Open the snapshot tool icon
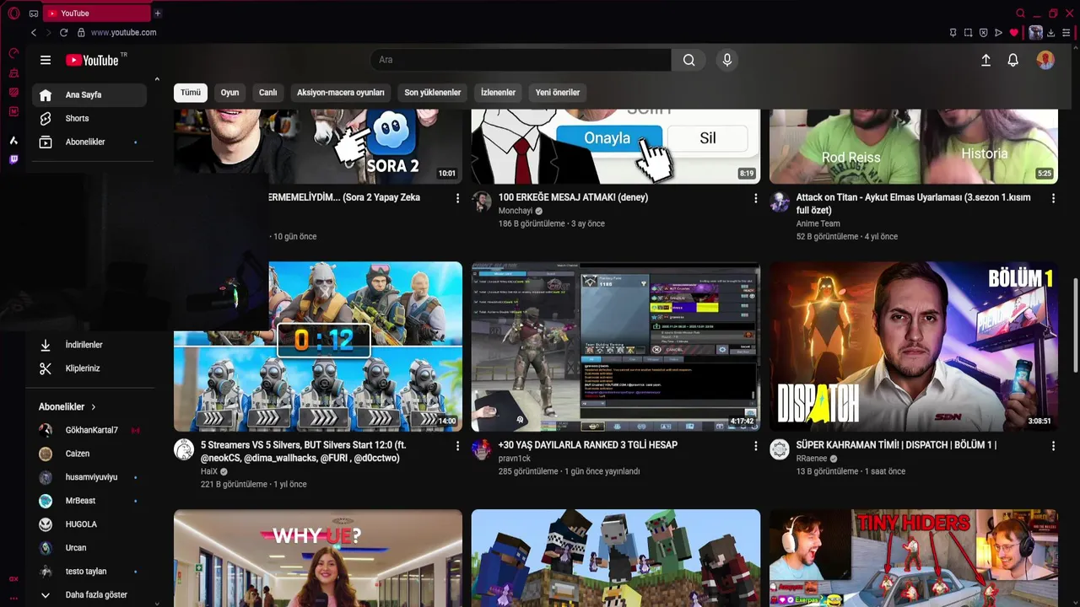The height and width of the screenshot is (607, 1080). [x=968, y=33]
